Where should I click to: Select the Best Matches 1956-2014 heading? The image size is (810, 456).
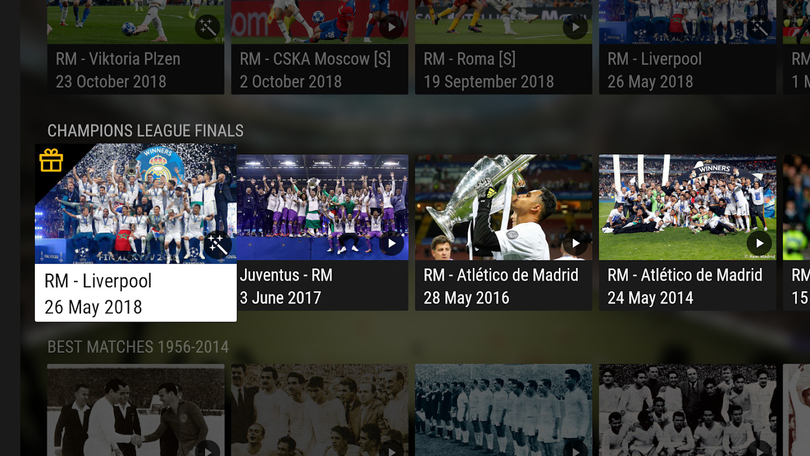[x=138, y=347]
